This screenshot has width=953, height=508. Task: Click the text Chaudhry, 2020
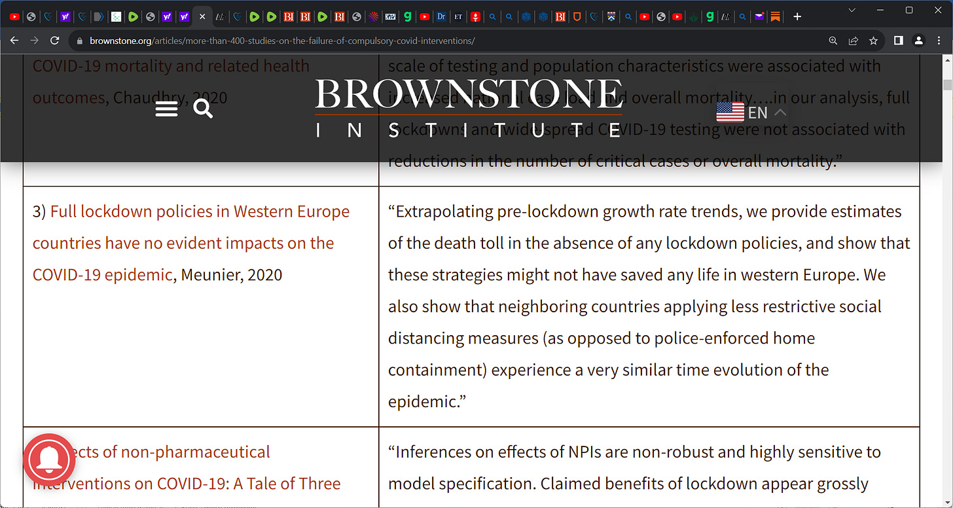point(170,98)
